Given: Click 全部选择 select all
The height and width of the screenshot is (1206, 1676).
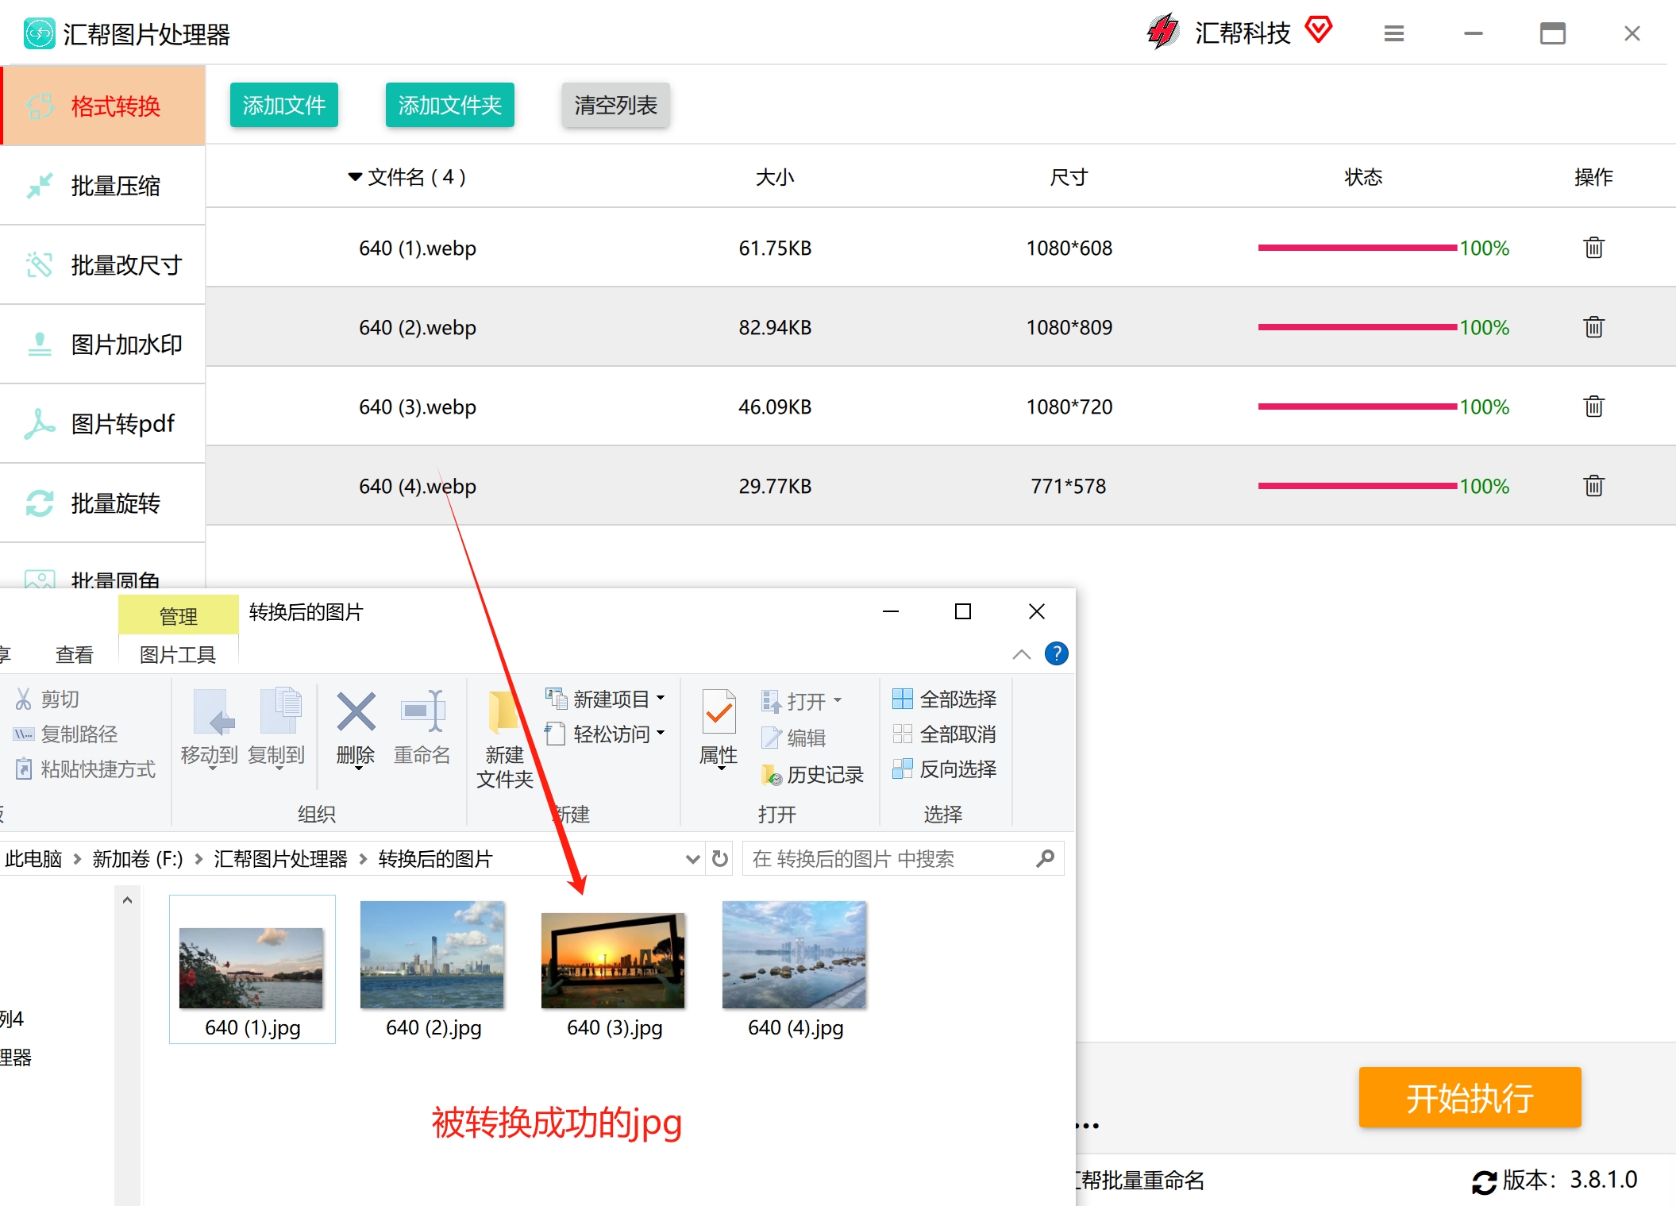Looking at the screenshot, I should (x=945, y=699).
